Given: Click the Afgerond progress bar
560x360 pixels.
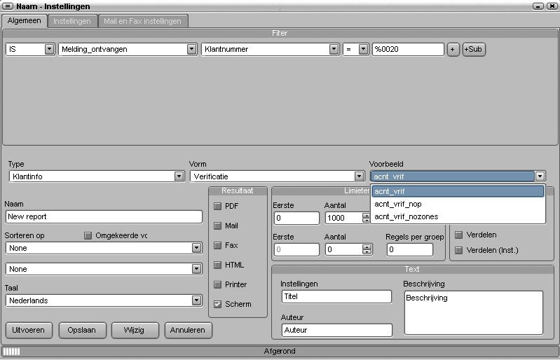Looking at the screenshot, I should pos(280,351).
